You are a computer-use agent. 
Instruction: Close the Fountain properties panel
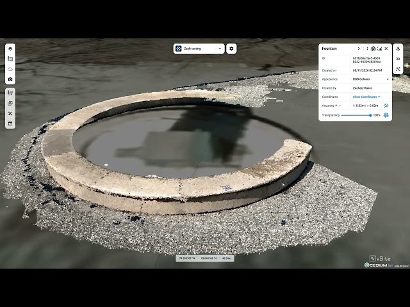pos(386,49)
